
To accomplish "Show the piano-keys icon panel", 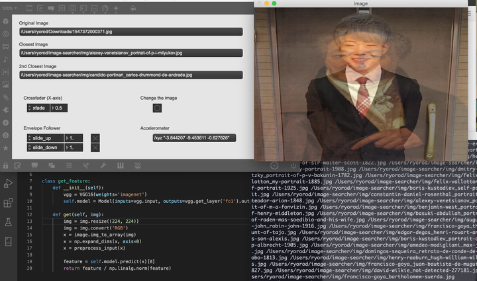I will (x=121, y=165).
